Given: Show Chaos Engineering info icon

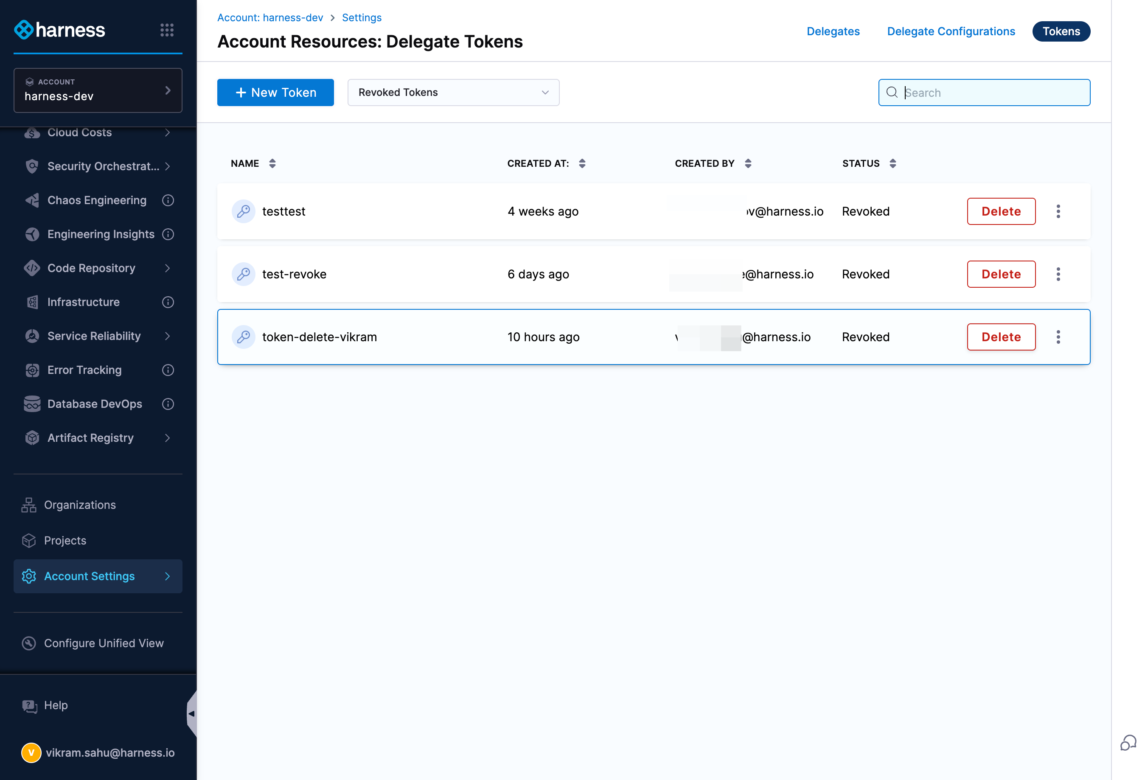Looking at the screenshot, I should click(x=168, y=201).
